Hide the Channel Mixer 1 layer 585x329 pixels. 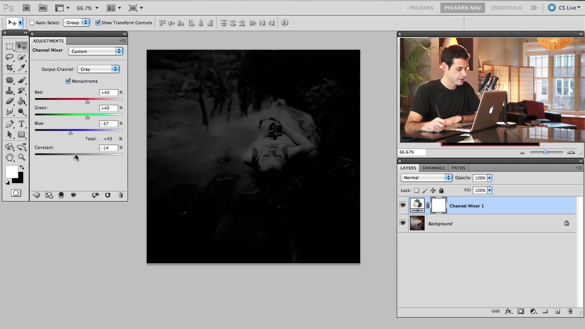(403, 205)
